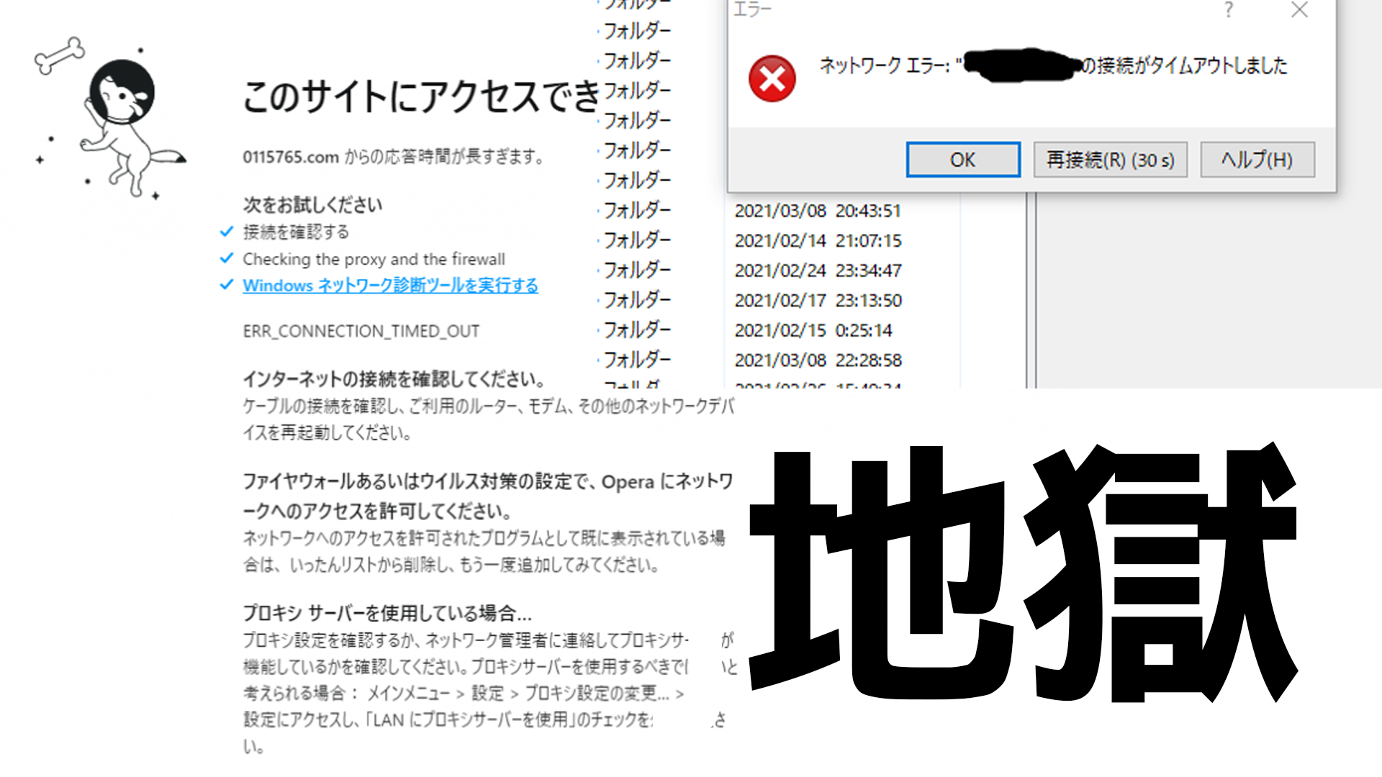Click the 0115765.com response time message
Screen dimensions: 1382x777
394,156
